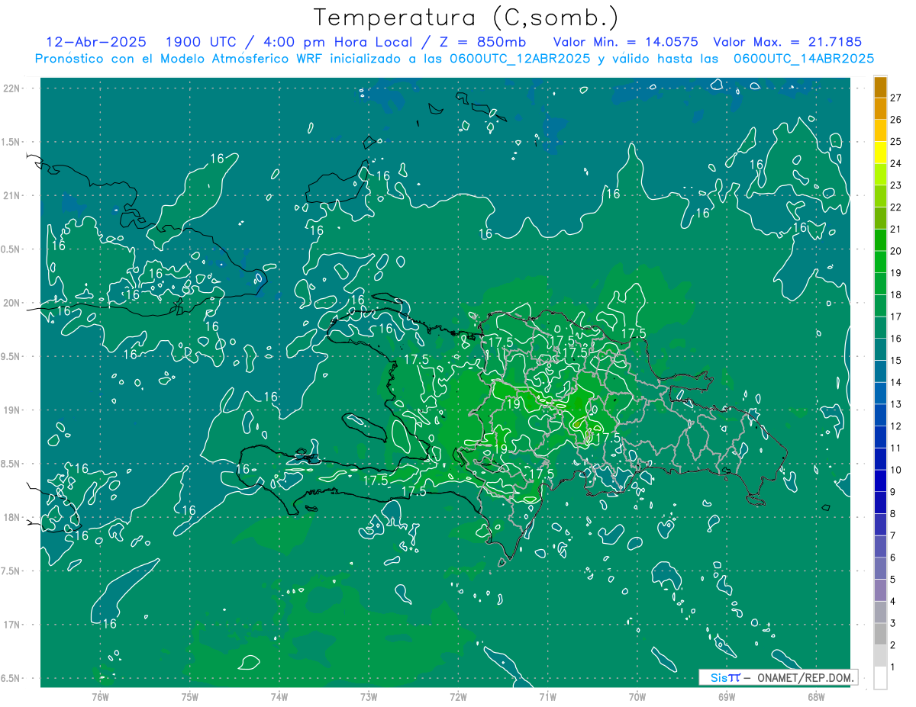Click the legend band between 16 and 17

[x=880, y=327]
